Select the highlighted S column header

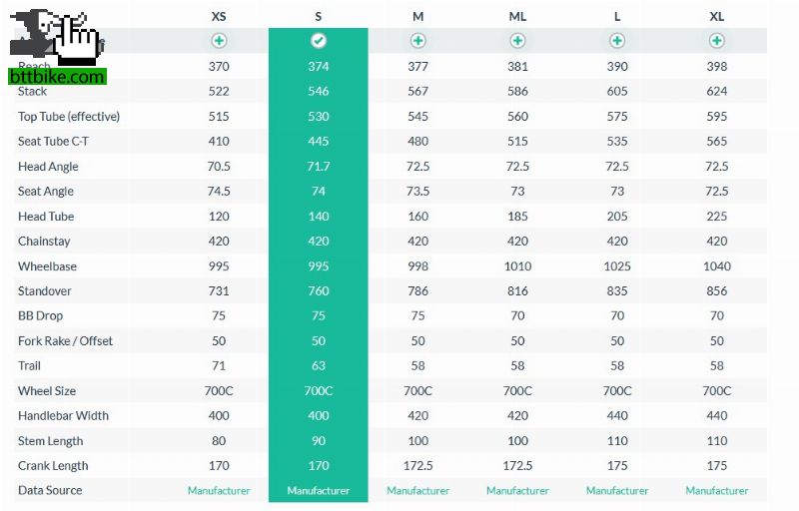319,16
